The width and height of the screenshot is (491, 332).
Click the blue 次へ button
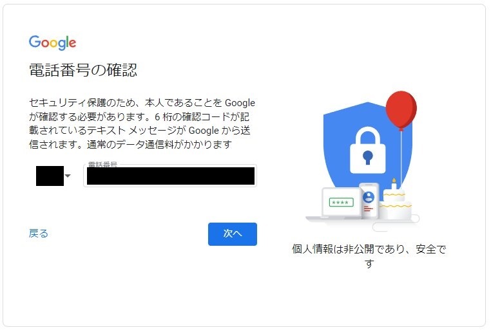click(233, 234)
